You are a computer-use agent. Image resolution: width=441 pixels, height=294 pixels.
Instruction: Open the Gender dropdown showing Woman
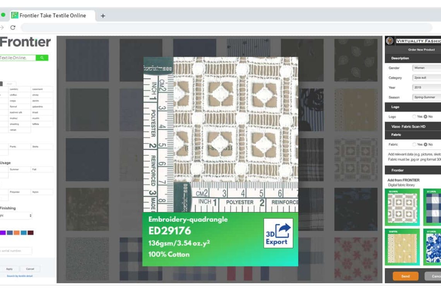coord(426,68)
